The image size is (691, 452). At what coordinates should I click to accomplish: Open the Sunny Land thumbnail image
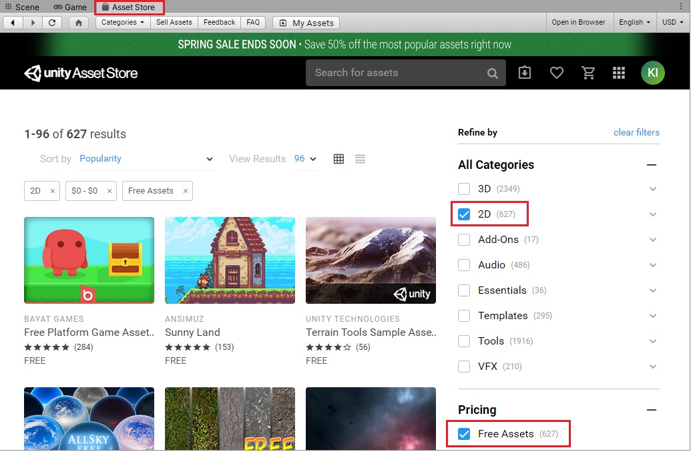(x=230, y=260)
